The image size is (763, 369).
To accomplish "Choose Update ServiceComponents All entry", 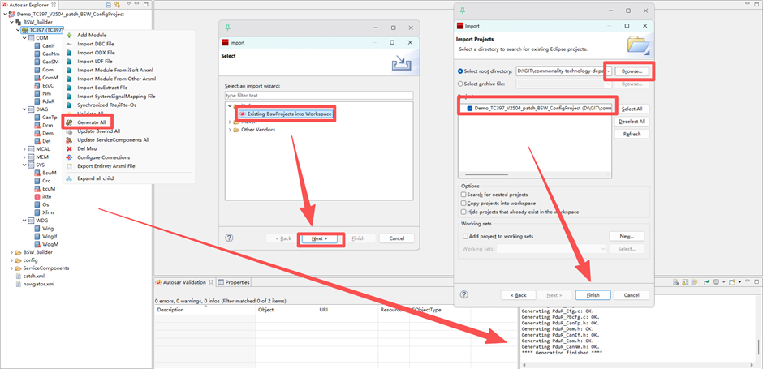I will point(113,140).
